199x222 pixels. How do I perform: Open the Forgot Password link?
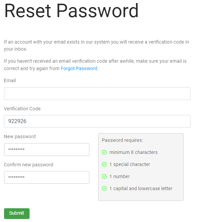tap(79, 68)
